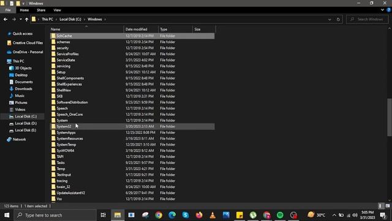Sort by the Size column header
Screen dimensions: 392x221
coord(204,29)
